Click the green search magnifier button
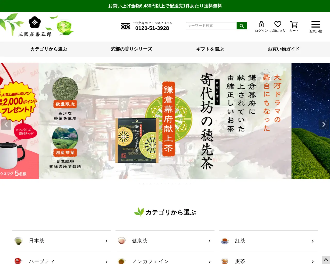Viewport: 330px width, 264px height. tap(242, 26)
